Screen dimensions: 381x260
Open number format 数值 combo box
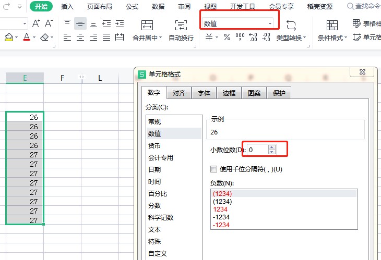click(237, 23)
